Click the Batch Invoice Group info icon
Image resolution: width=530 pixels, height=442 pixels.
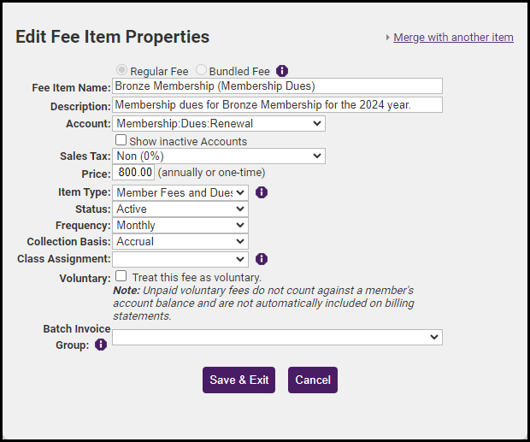click(101, 345)
